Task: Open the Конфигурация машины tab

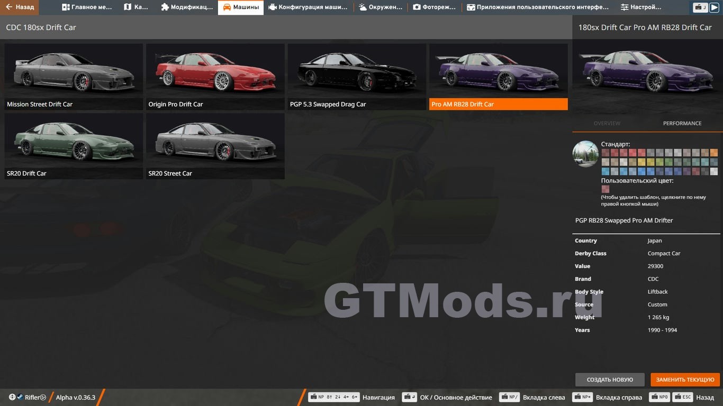Action: click(308, 7)
